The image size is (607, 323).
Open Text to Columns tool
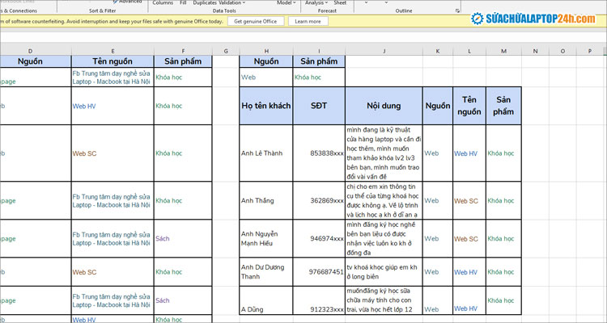click(163, 3)
